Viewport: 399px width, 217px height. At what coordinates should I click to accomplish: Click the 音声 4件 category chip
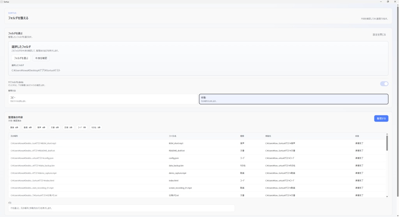pos(41,127)
